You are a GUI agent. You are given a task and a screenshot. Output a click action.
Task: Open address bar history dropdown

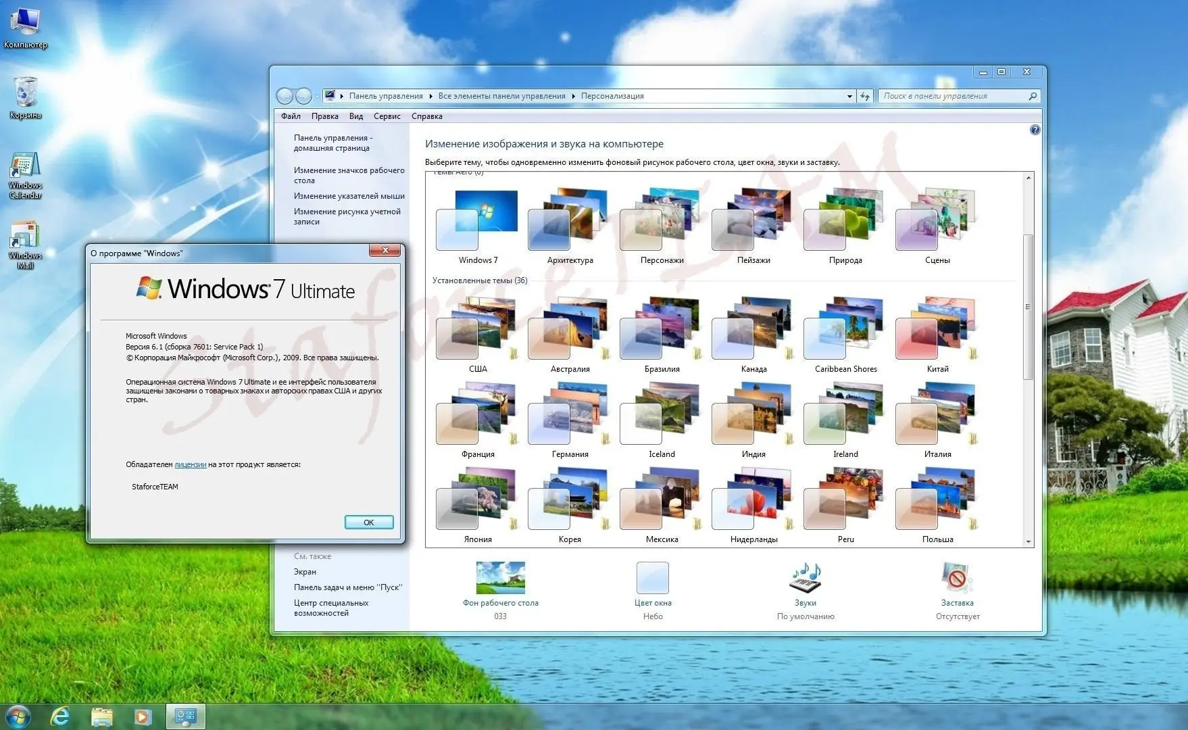pos(849,97)
